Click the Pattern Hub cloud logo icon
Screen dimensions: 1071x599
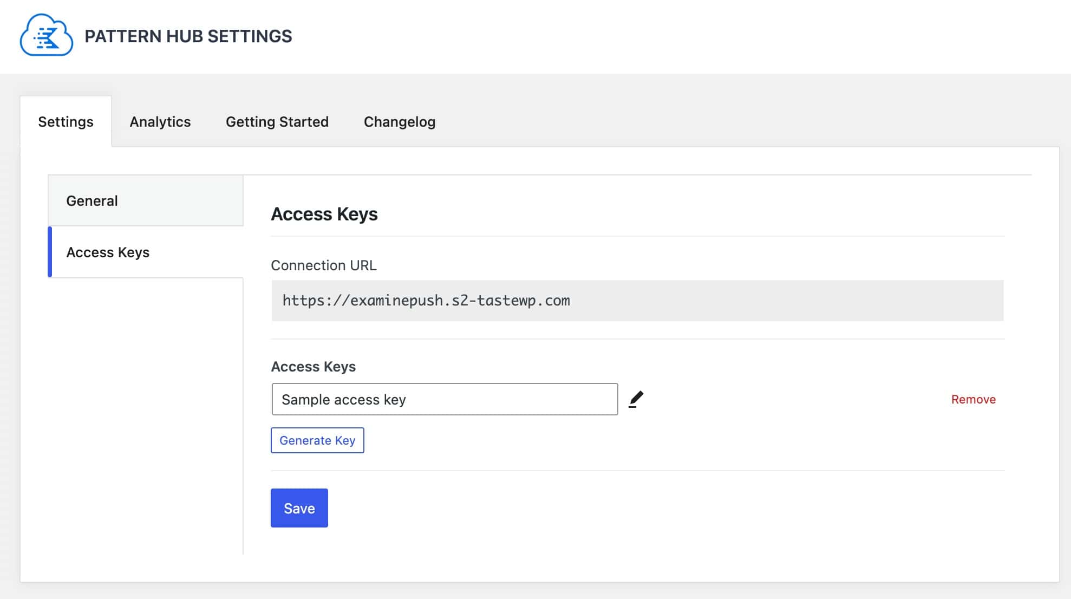(x=47, y=36)
